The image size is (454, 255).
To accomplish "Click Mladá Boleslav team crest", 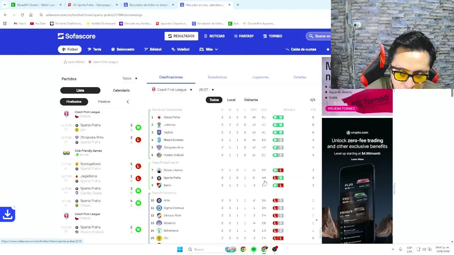I will [x=159, y=140].
